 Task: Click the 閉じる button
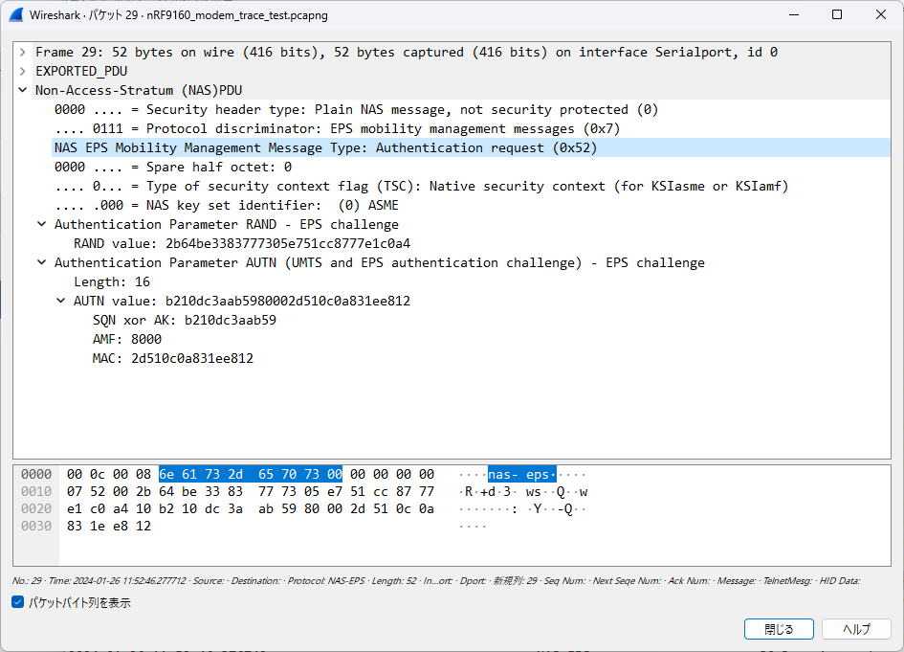click(x=779, y=629)
